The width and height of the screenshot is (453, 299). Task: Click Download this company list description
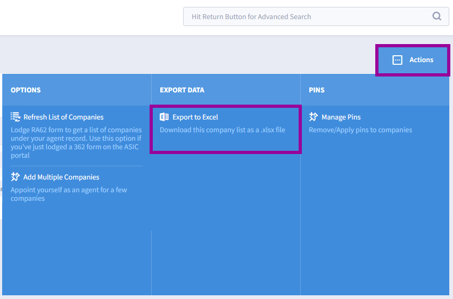click(223, 130)
